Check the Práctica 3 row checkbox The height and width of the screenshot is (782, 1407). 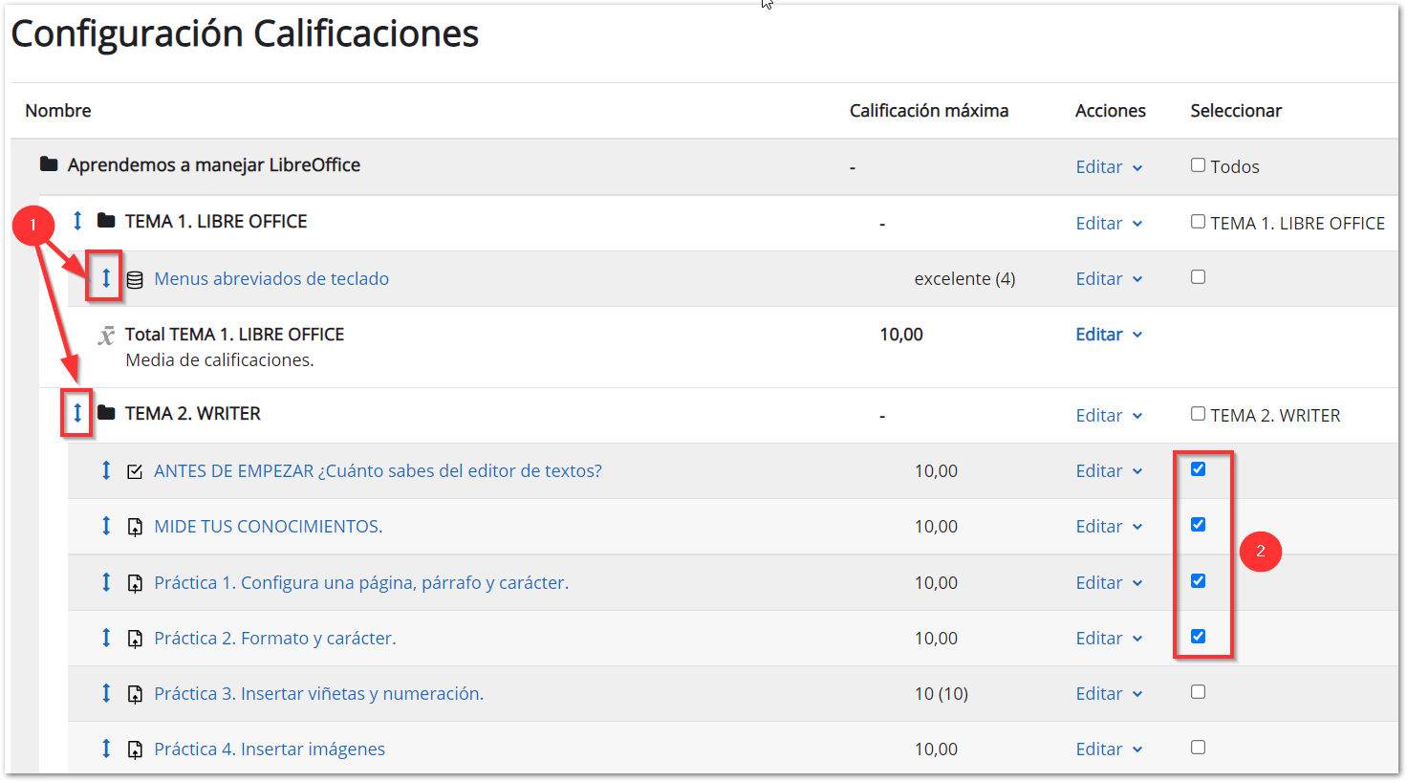pos(1198,692)
